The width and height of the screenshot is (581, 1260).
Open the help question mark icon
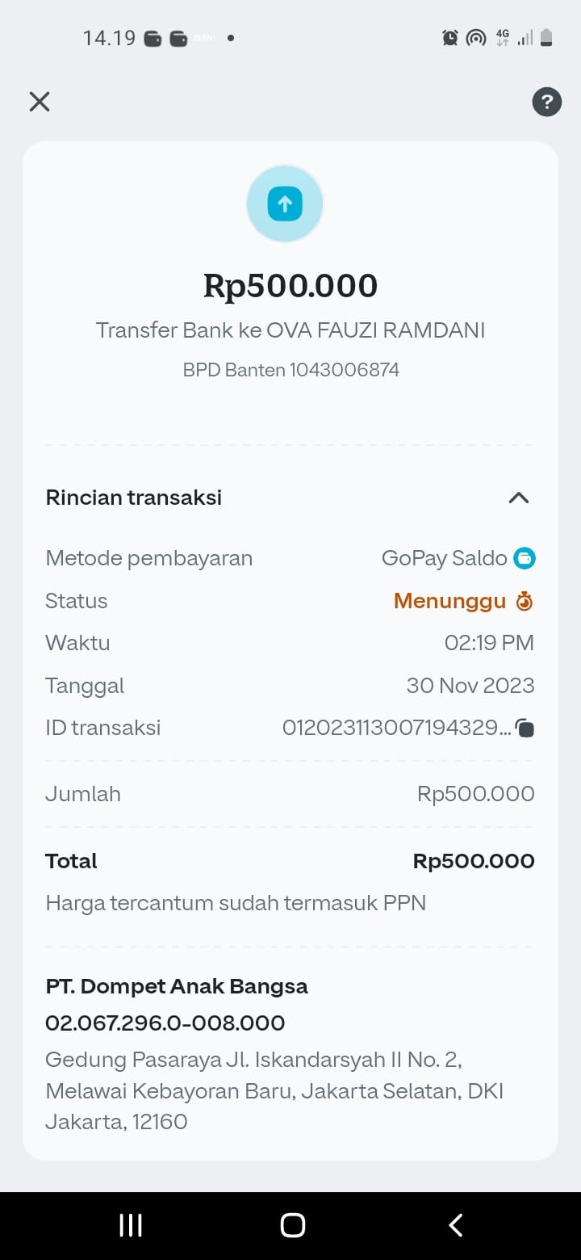pyautogui.click(x=546, y=102)
